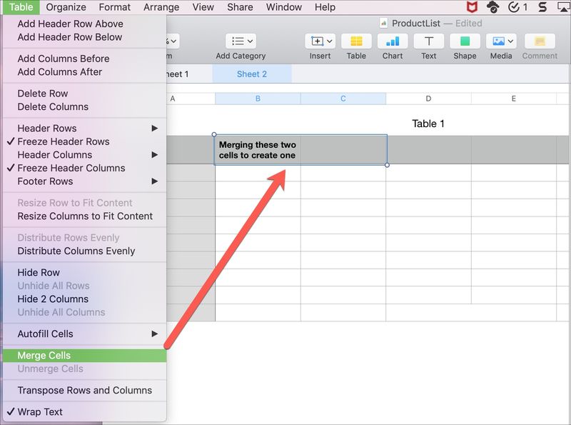Click the Shape toolbar icon
This screenshot has width=571, height=425.
click(465, 41)
